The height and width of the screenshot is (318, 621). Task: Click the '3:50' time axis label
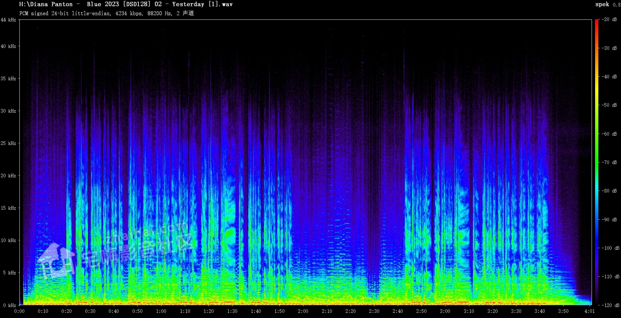(563, 311)
